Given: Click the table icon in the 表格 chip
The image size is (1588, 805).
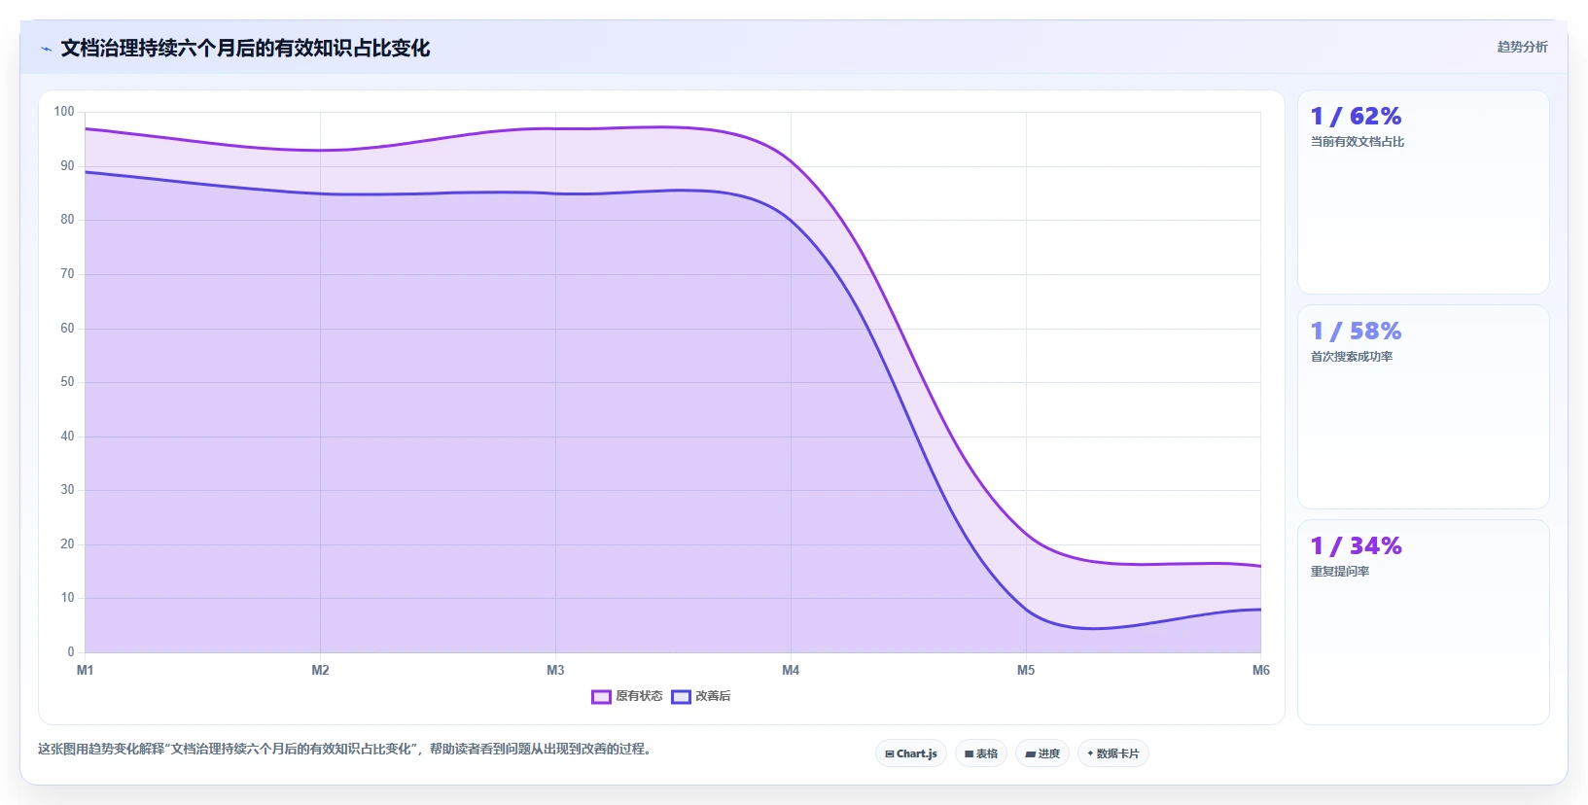Looking at the screenshot, I should pyautogui.click(x=969, y=754).
